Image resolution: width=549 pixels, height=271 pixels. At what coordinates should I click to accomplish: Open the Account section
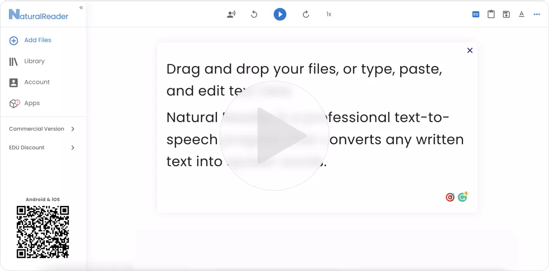click(x=37, y=82)
